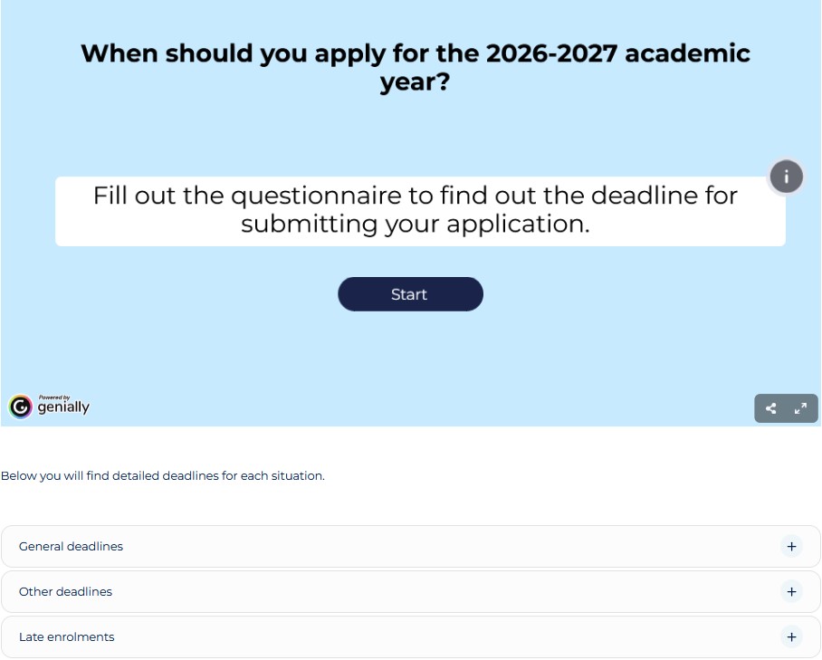Click the 'Fill out the questionnaire' text box

420,210
